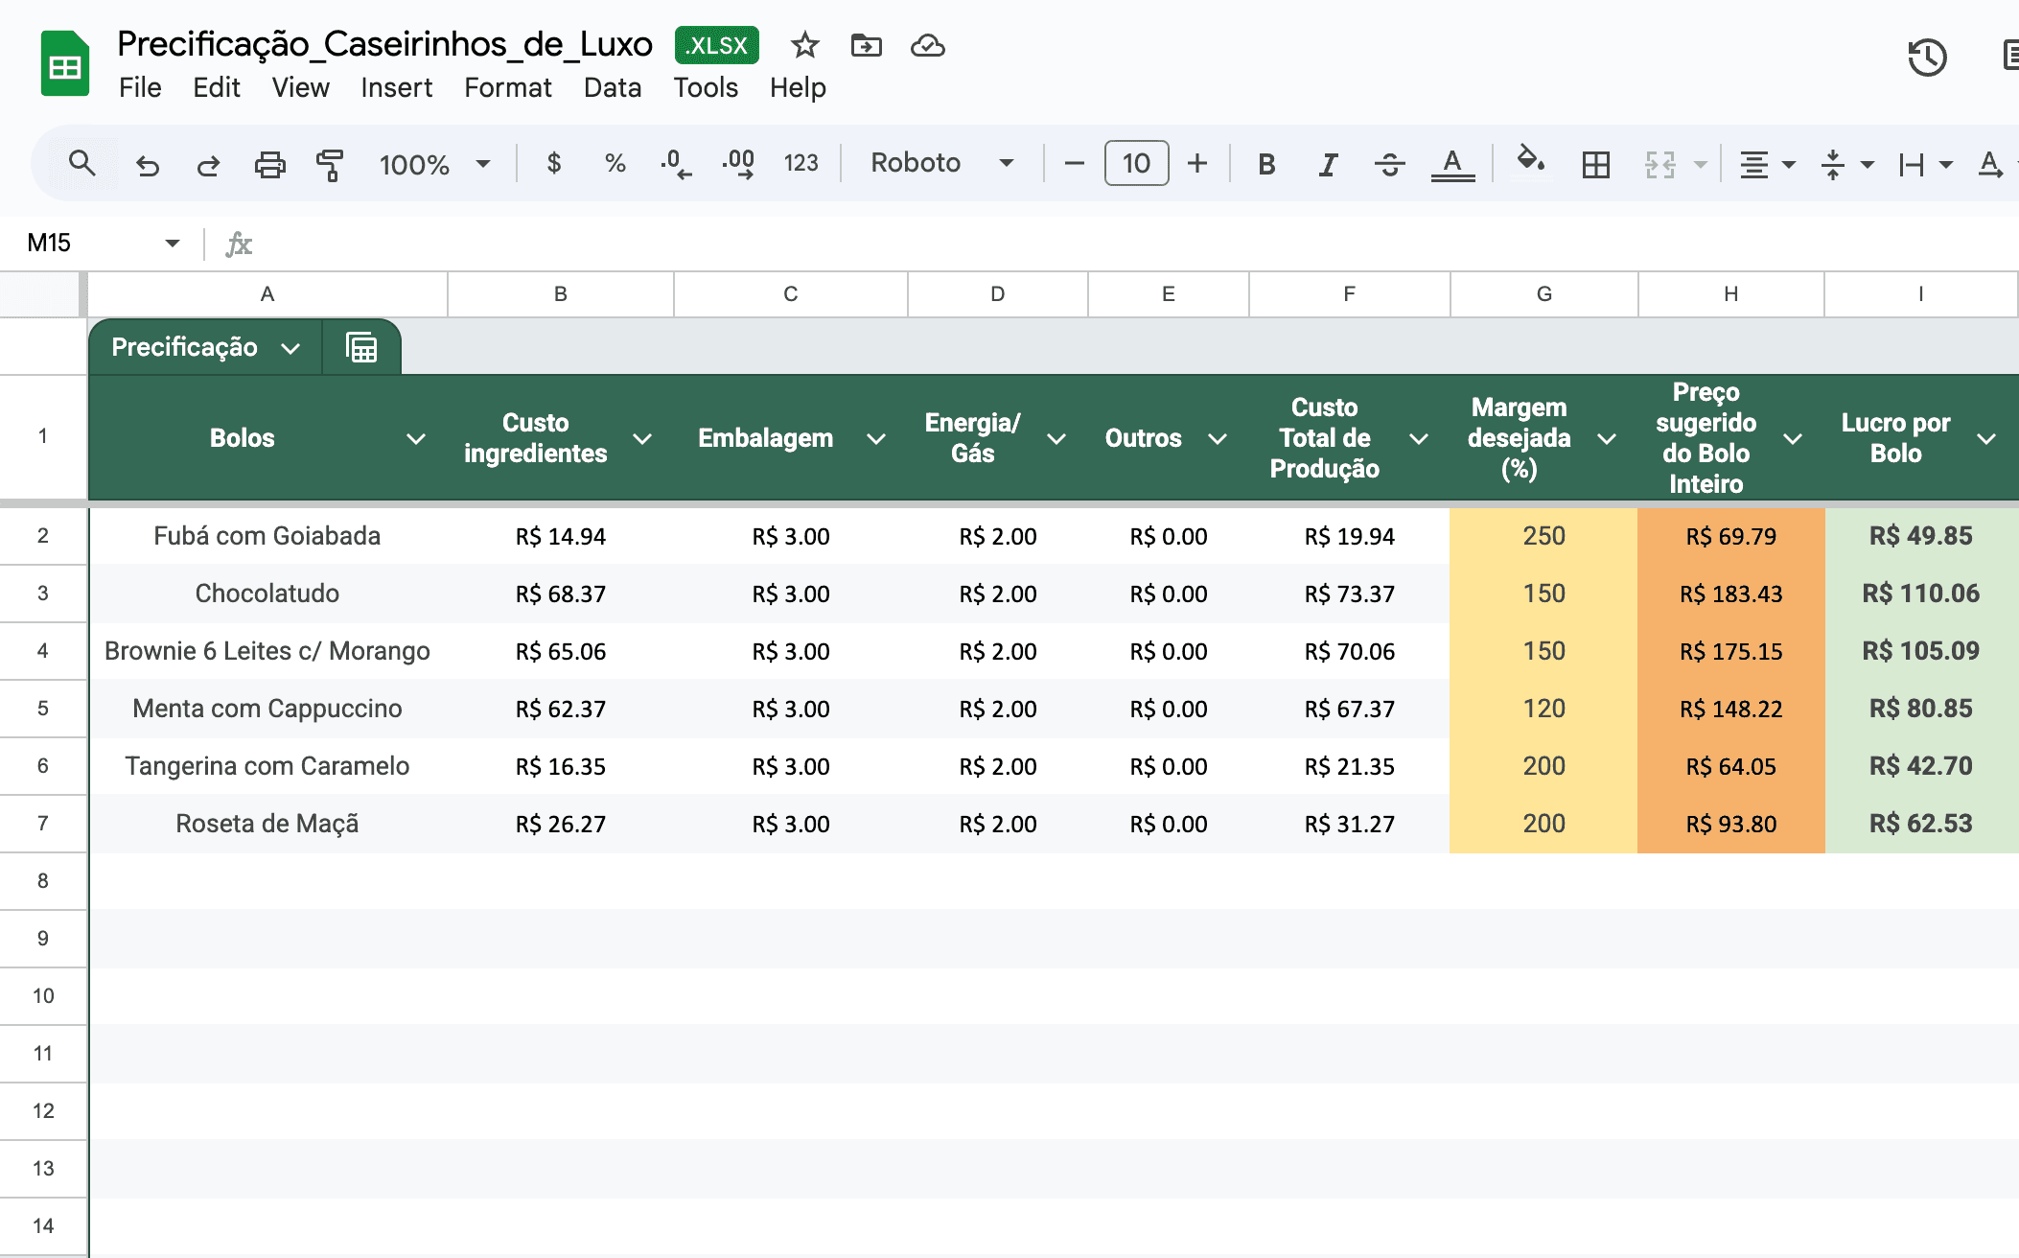Image resolution: width=2019 pixels, height=1258 pixels.
Task: Expand the Bolos column filter arrow
Action: pos(415,438)
